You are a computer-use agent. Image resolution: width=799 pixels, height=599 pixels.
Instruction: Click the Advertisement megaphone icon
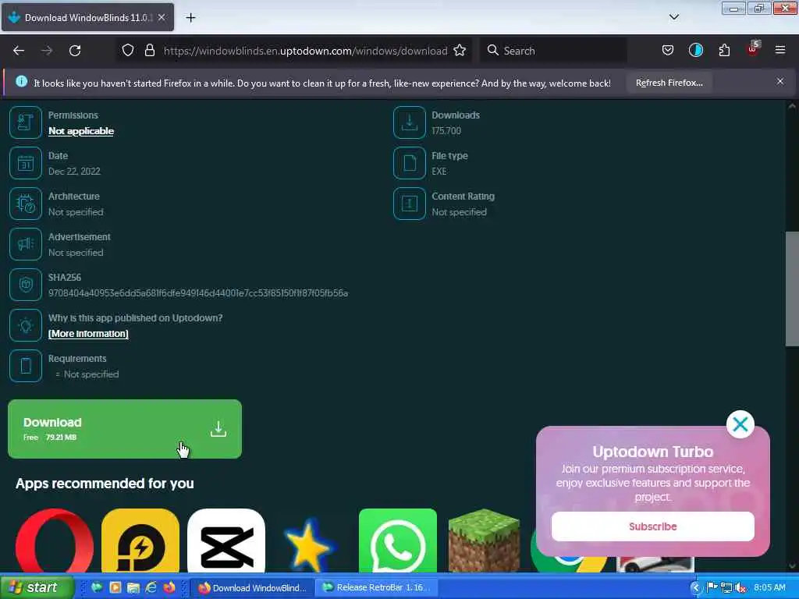pyautogui.click(x=26, y=244)
